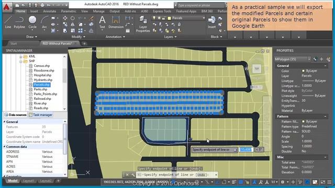Viewport: 335px width, 188px height.
Task: Toggle layer on/off light bulb
Action: [154, 18]
